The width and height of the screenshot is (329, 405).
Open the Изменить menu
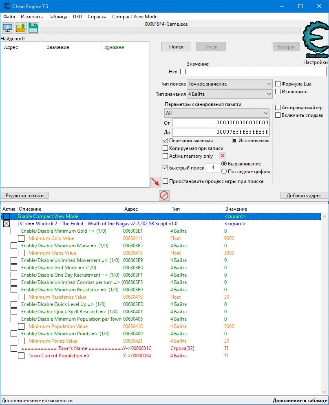point(32,17)
